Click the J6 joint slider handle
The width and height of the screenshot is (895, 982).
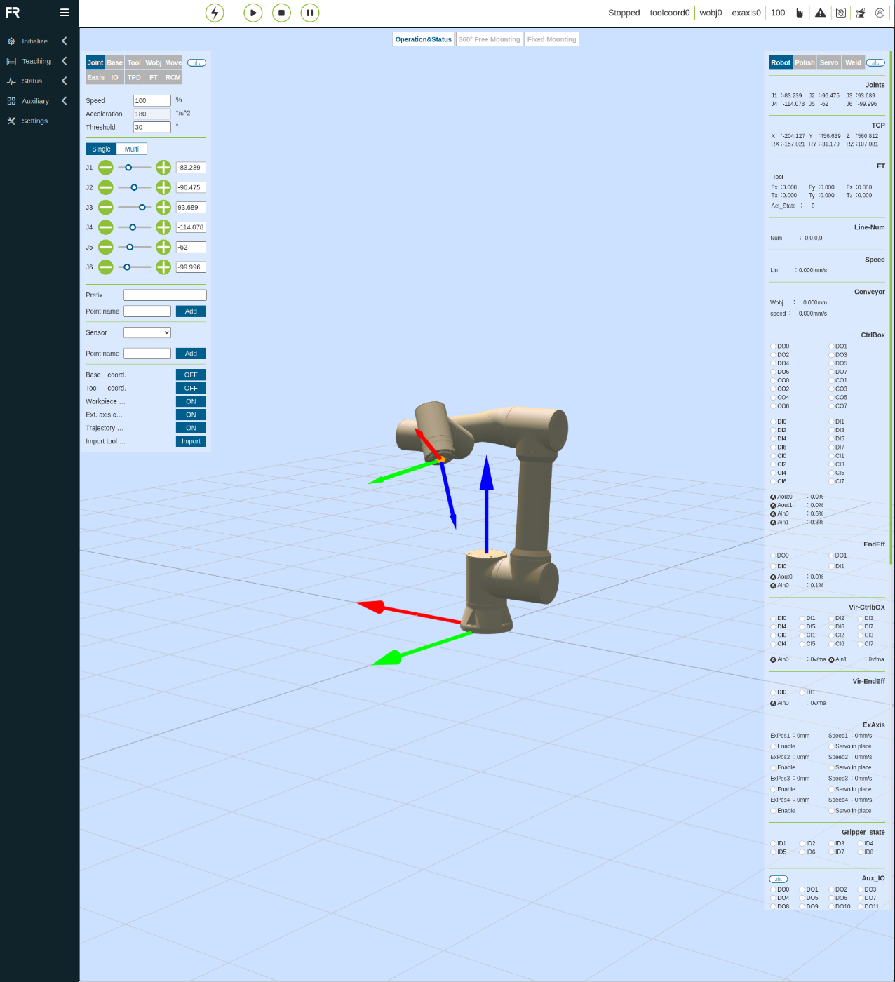coord(127,267)
